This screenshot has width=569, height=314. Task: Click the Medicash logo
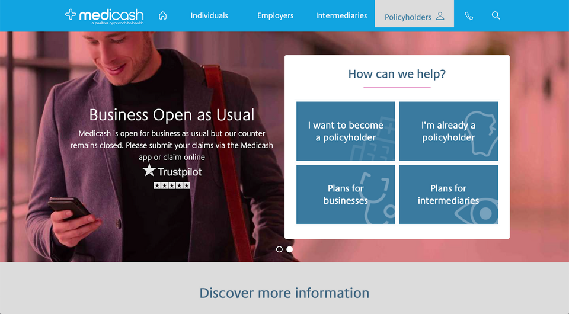[104, 16]
